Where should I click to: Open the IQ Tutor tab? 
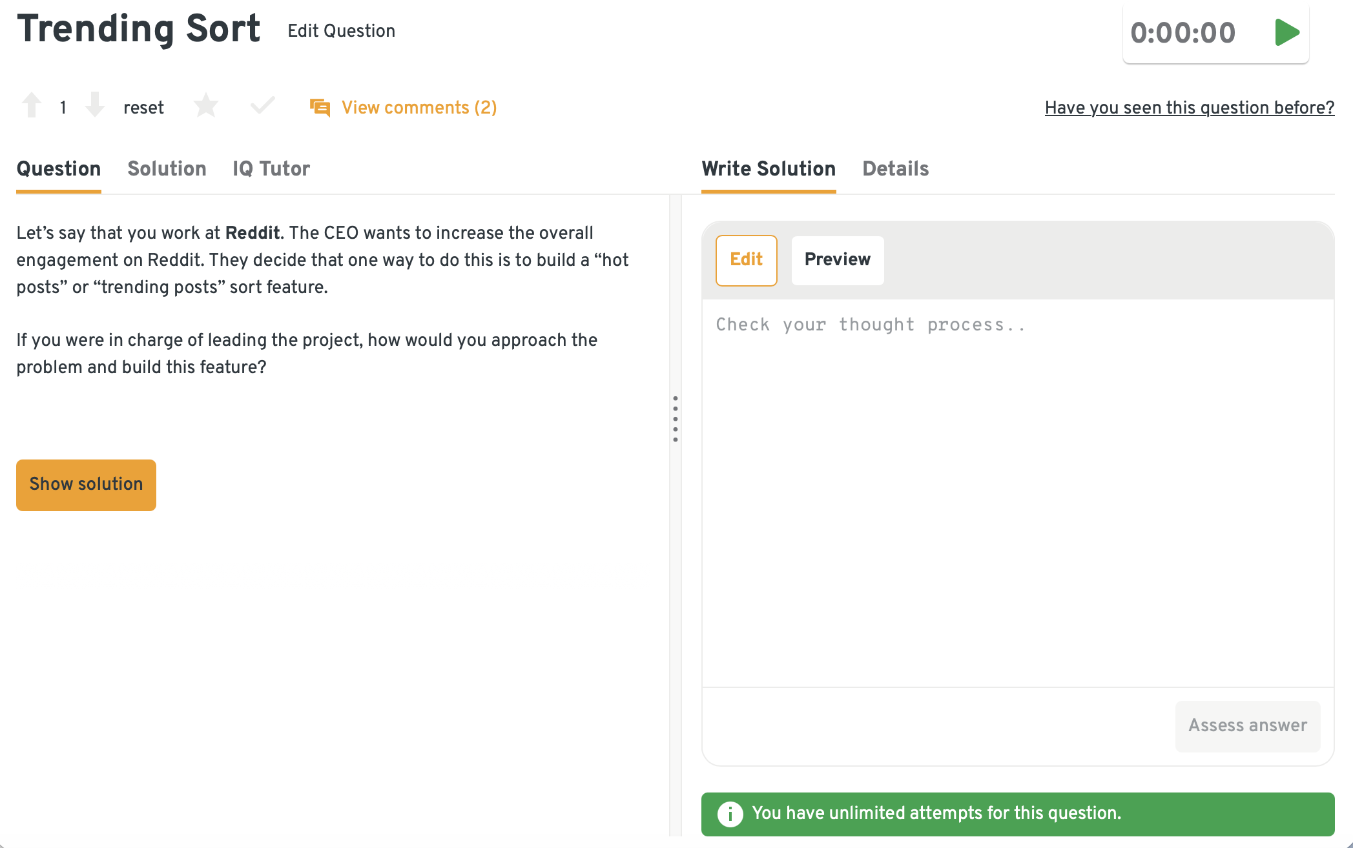point(271,168)
